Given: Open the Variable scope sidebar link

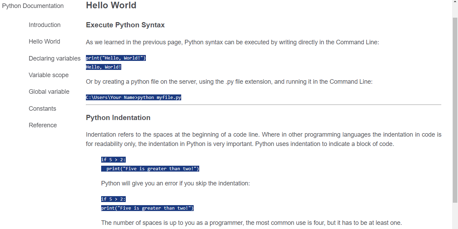Looking at the screenshot, I should coord(49,75).
